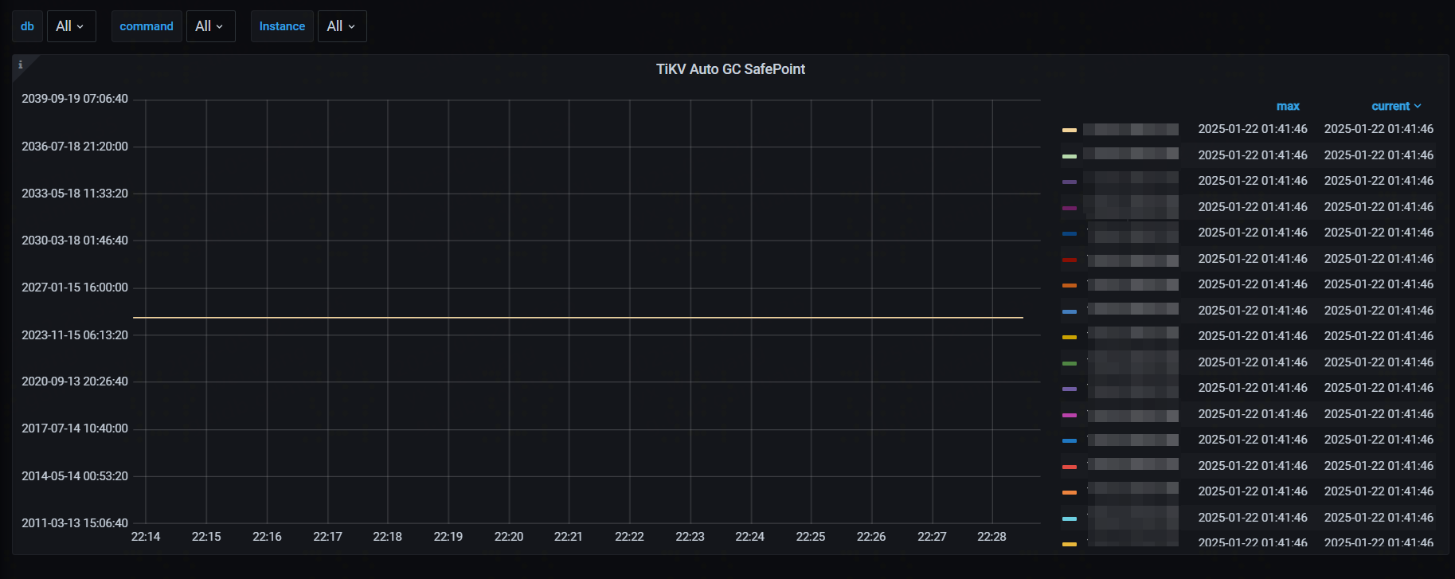1455x579 pixels.
Task: Open the command variable All dropdown
Action: [x=210, y=26]
